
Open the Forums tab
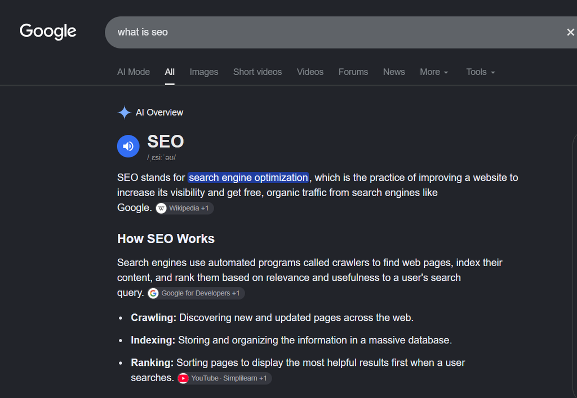point(353,72)
